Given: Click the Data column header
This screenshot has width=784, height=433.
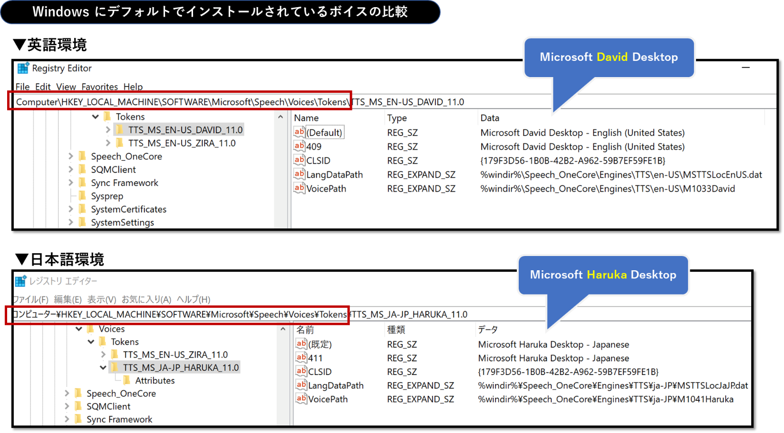Looking at the screenshot, I should click(x=490, y=118).
